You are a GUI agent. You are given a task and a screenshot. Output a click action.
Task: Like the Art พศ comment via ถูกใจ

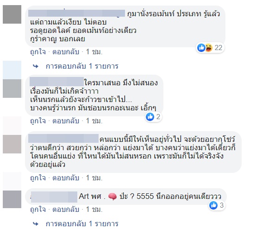tap(38, 210)
